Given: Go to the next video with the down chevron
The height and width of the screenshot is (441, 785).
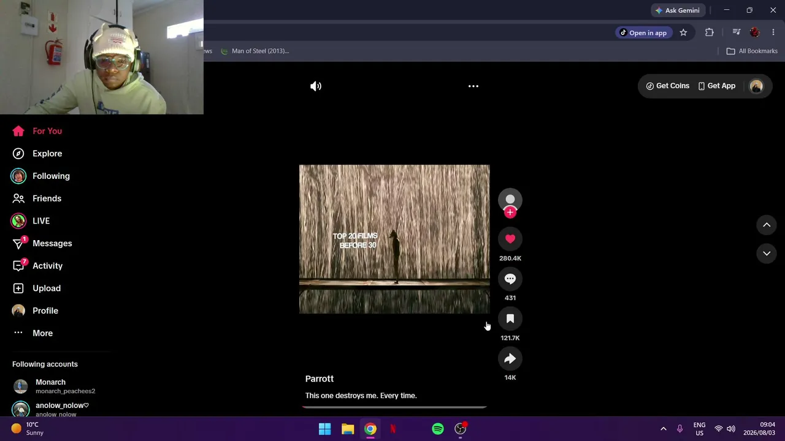Looking at the screenshot, I should pyautogui.click(x=767, y=253).
